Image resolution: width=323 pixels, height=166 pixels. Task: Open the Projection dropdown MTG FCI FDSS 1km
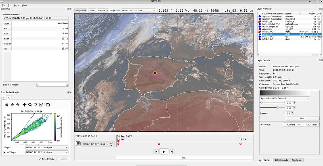click(x=138, y=10)
